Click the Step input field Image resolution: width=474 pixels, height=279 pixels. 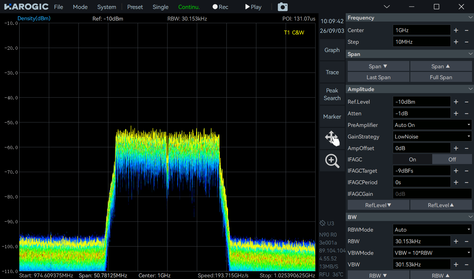[x=422, y=42]
